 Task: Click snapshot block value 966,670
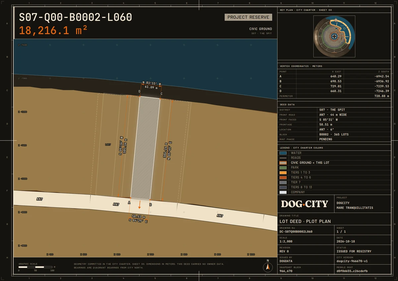click(x=286, y=271)
